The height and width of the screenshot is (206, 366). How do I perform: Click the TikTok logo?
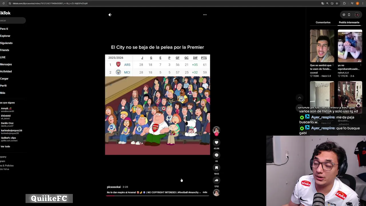point(5,13)
